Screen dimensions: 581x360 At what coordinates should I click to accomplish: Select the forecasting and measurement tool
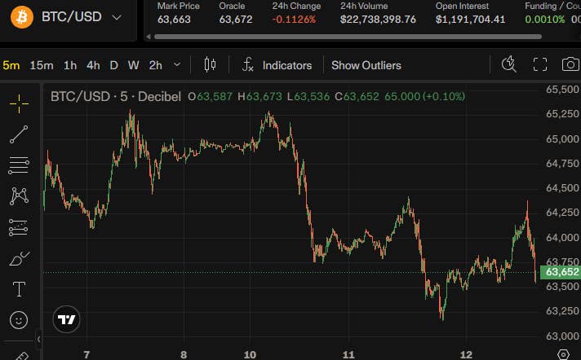pyautogui.click(x=19, y=227)
